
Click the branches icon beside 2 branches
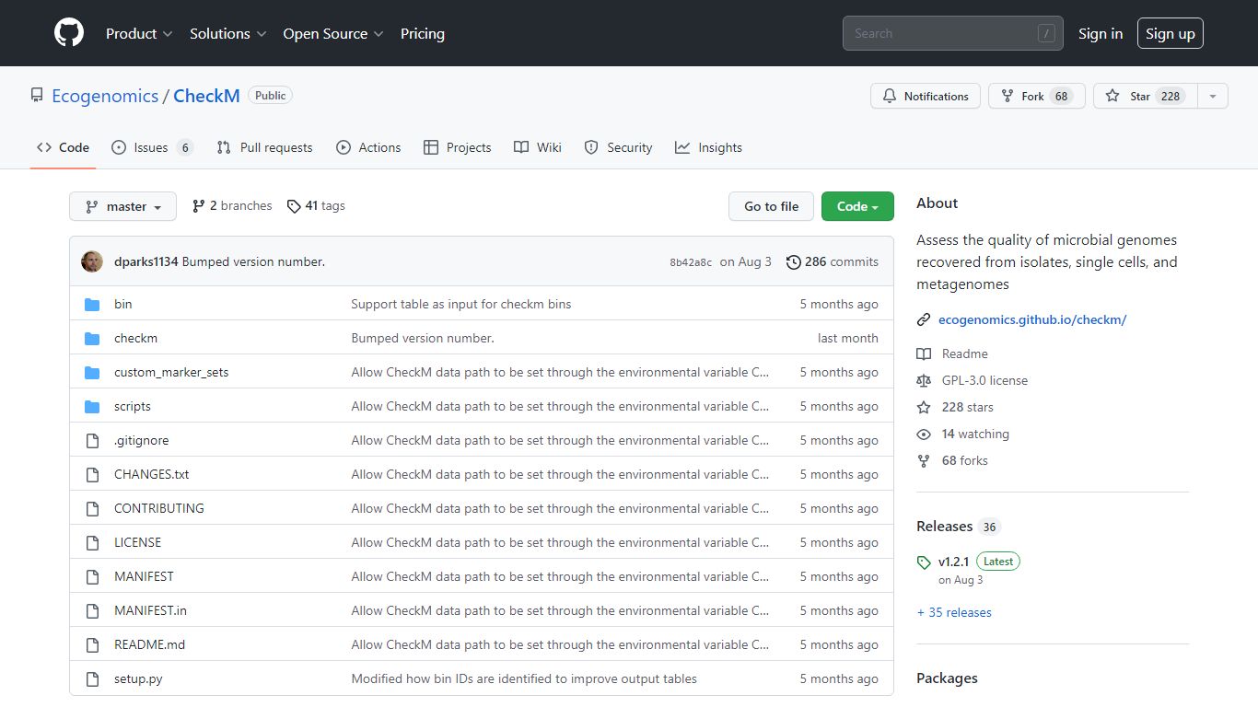198,206
